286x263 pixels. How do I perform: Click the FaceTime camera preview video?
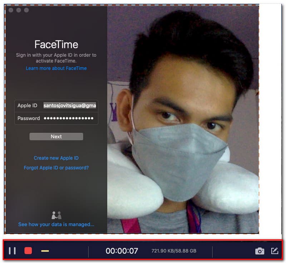[183, 118]
